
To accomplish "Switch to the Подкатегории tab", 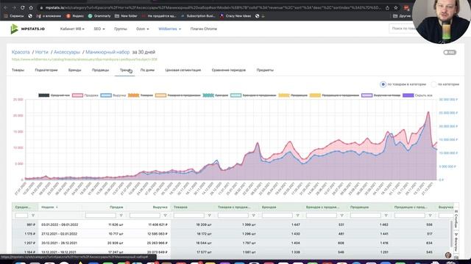I will [x=46, y=70].
